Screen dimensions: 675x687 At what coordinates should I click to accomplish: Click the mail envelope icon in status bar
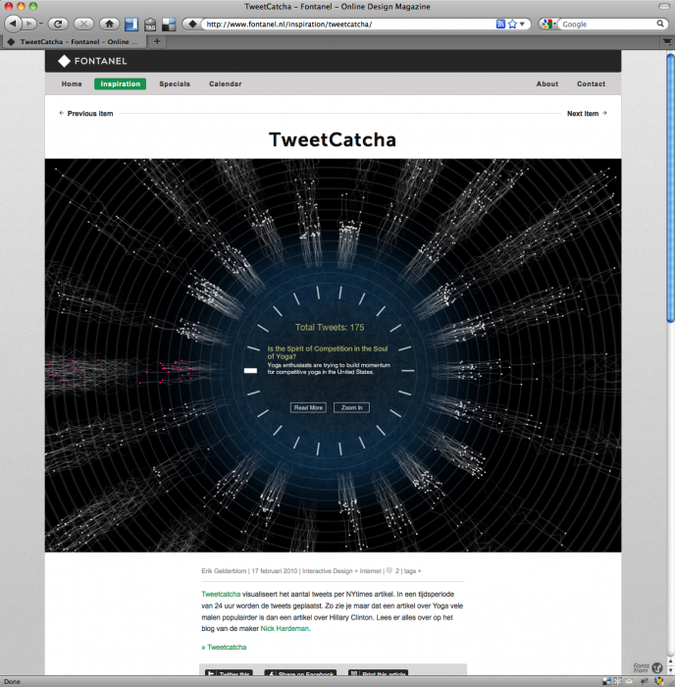(629, 681)
